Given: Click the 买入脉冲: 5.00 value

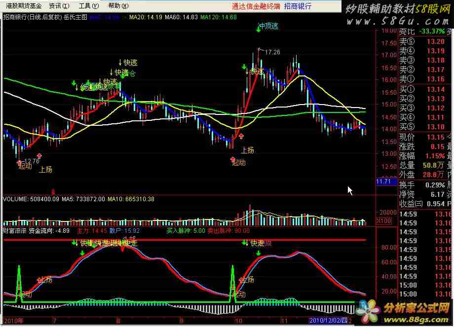Looking at the screenshot, I should click(x=186, y=231).
